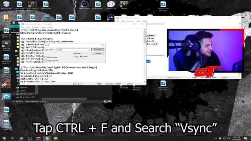The height and width of the screenshot is (141, 251).
Task: Click the Explorer horizontal scrollbar thumb
Action: coord(64,99)
